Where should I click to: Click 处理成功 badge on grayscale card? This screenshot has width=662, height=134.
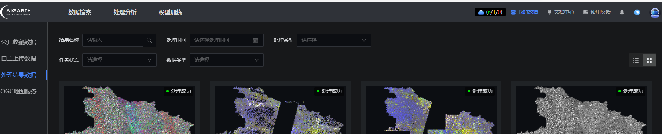[631, 91]
